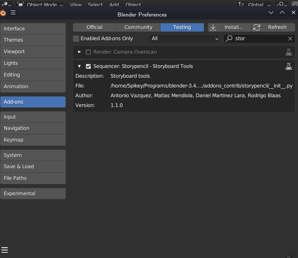
Task: Clear the 'stor' search text
Action: click(x=290, y=39)
